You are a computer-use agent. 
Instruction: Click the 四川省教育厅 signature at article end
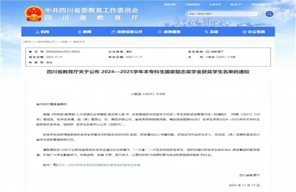250,175
